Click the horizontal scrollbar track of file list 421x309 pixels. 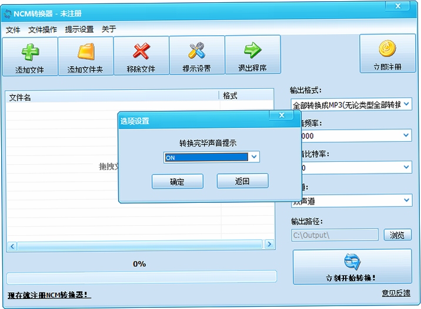click(140, 245)
